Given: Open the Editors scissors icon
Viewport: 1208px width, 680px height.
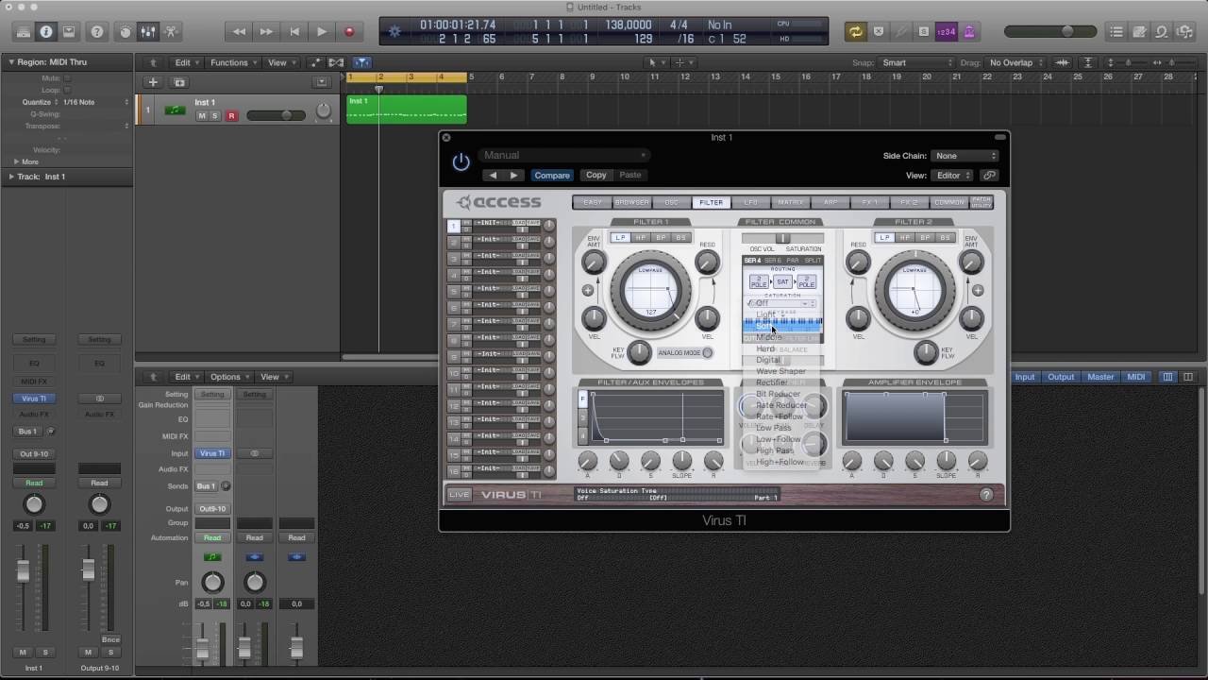Looking at the screenshot, I should (x=171, y=31).
